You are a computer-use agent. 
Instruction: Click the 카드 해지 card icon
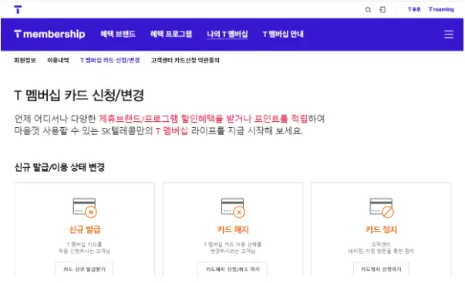(x=233, y=207)
